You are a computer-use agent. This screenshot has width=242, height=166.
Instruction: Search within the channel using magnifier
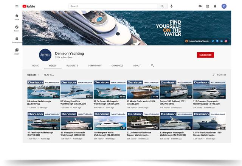[152, 66]
